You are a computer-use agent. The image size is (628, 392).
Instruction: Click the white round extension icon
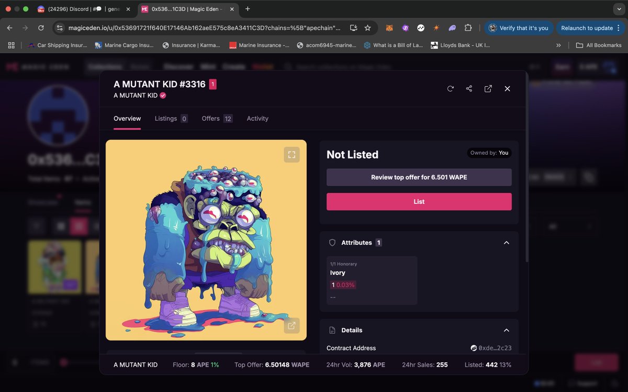coord(421,28)
